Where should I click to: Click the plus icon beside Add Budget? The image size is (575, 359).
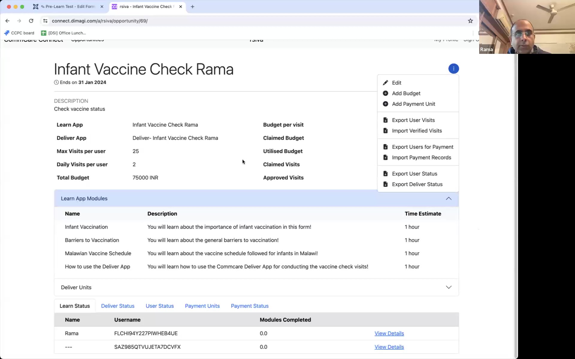tap(385, 93)
